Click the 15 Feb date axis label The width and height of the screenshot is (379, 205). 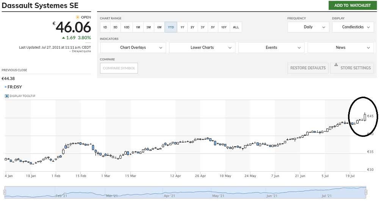coord(81,176)
